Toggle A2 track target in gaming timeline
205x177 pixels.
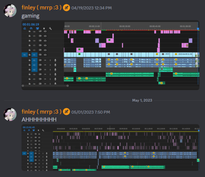[34, 65]
